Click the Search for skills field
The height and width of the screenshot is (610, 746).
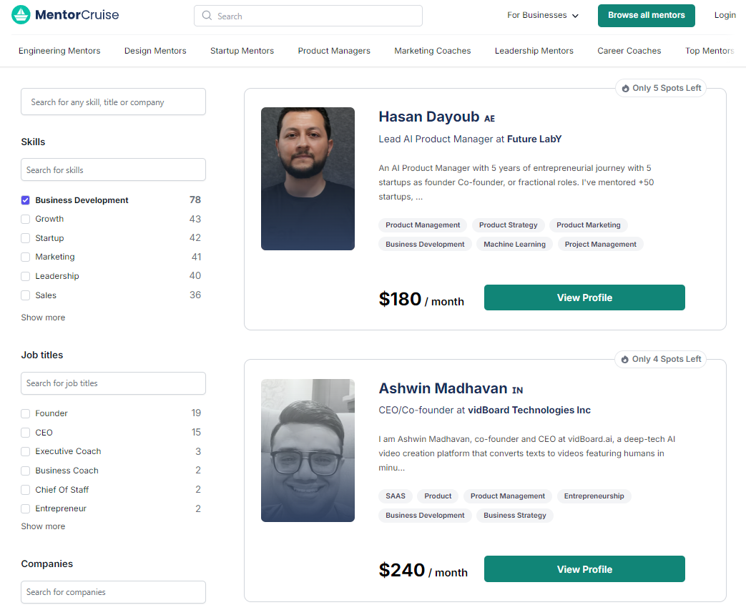pos(113,170)
